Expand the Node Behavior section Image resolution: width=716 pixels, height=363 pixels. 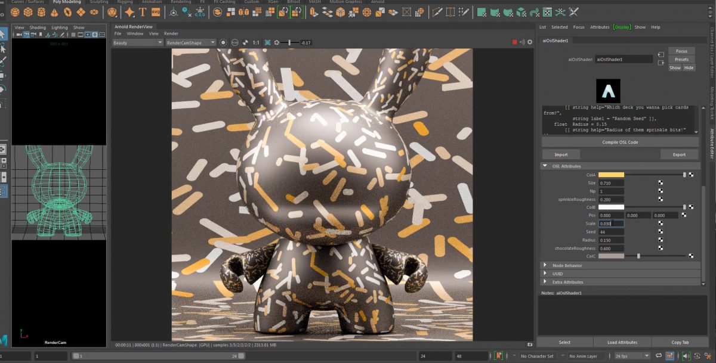(x=546, y=264)
